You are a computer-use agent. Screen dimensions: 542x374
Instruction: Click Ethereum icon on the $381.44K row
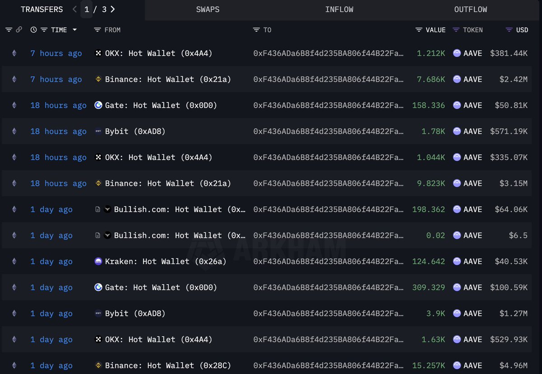(14, 53)
